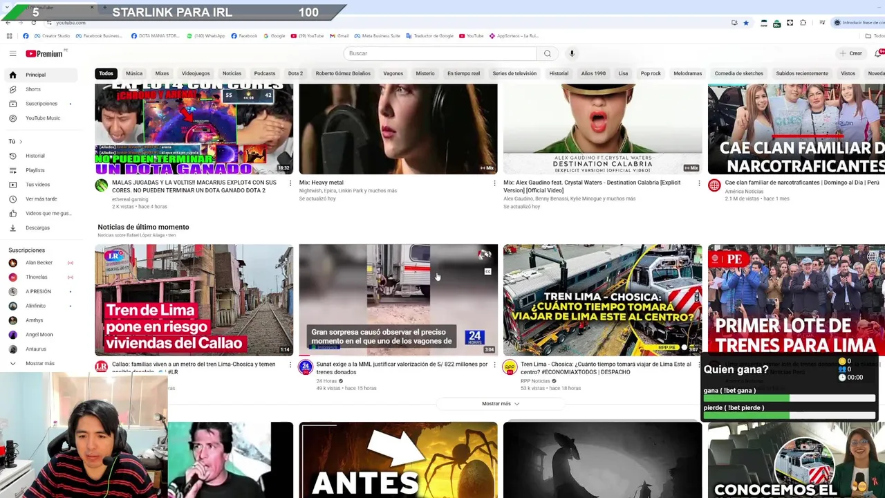Open TREN LIMA - CHOSICA thumbnail
This screenshot has height=498, width=885.
(602, 300)
